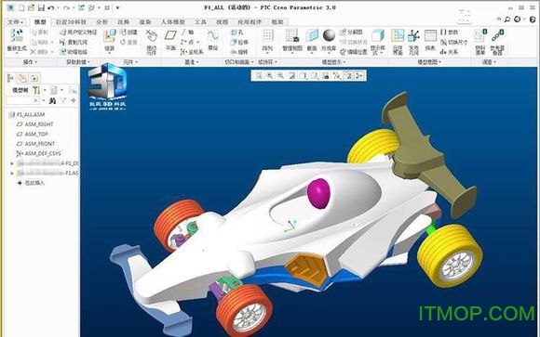The width and height of the screenshot is (540, 337).
Task: Select the Coordinate System (坐标系) tool
Action: click(x=192, y=52)
